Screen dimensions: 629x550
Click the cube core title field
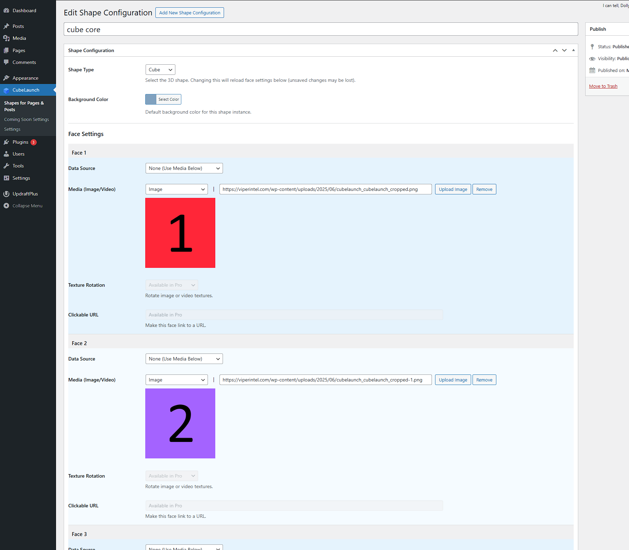pos(321,29)
